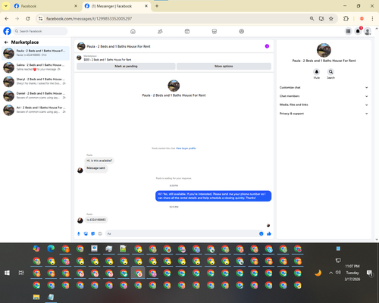Bookmark this page with the star icon
This screenshot has width=379, height=303.
click(x=331, y=18)
